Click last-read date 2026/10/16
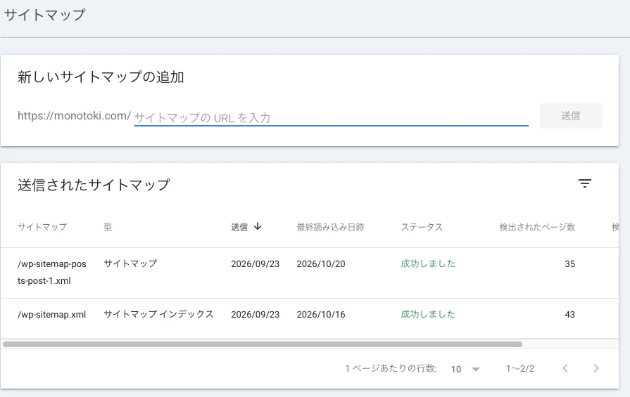This screenshot has height=397, width=630. coord(320,314)
